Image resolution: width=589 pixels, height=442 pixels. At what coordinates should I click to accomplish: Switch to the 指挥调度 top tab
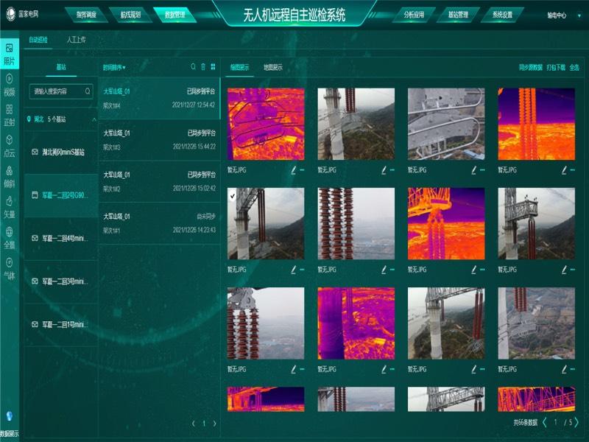click(86, 15)
